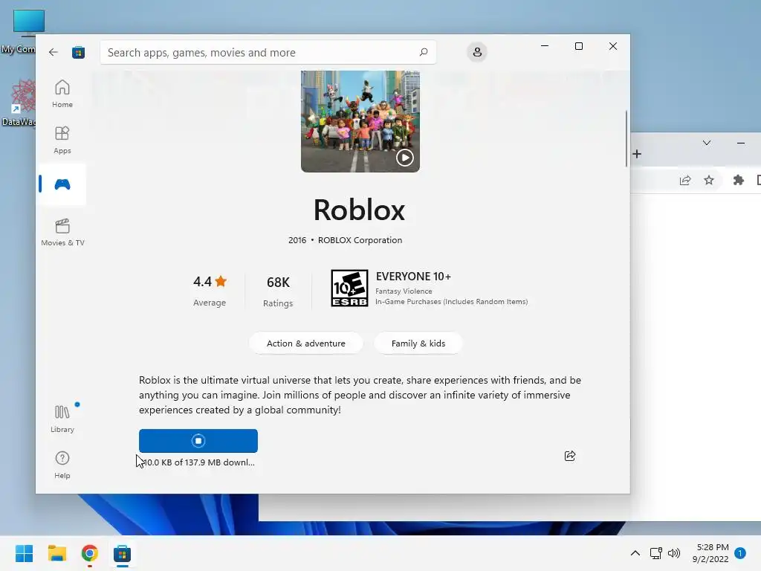This screenshot has height=571, width=761.
Task: Open Movies & TV section
Action: click(62, 232)
